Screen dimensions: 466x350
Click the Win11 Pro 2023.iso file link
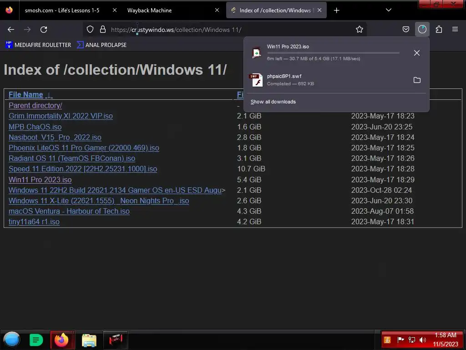click(x=40, y=180)
